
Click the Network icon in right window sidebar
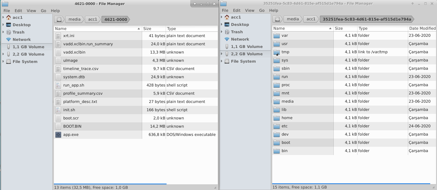227,39
